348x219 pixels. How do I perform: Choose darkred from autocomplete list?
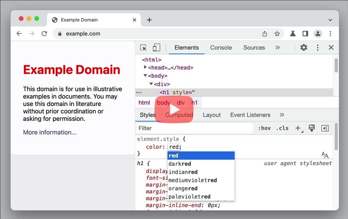pos(201,164)
